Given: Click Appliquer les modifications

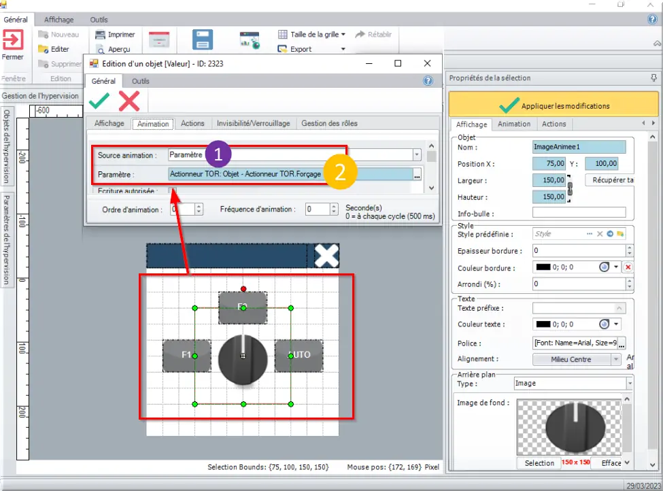Looking at the screenshot, I should [554, 105].
